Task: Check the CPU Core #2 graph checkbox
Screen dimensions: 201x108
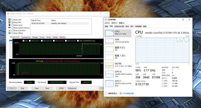Action: [x=42, y=41]
